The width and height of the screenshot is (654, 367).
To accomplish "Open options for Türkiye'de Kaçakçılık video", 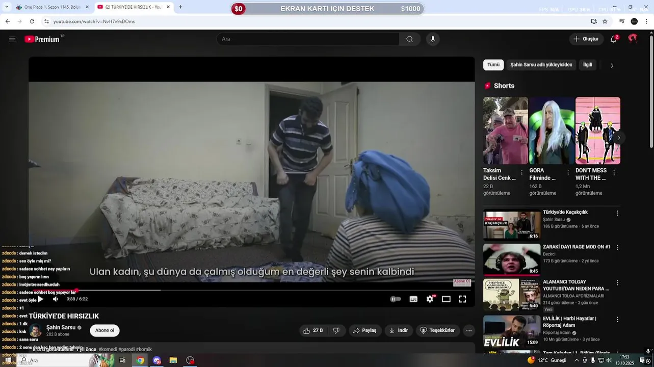I will coord(617,213).
